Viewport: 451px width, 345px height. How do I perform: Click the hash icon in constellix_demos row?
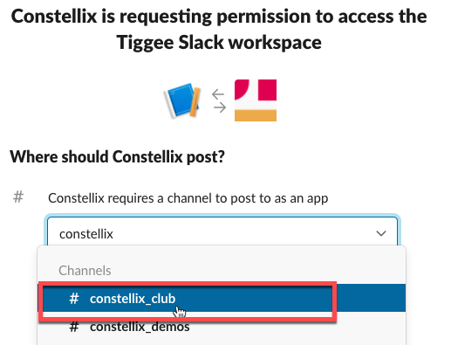point(74,327)
